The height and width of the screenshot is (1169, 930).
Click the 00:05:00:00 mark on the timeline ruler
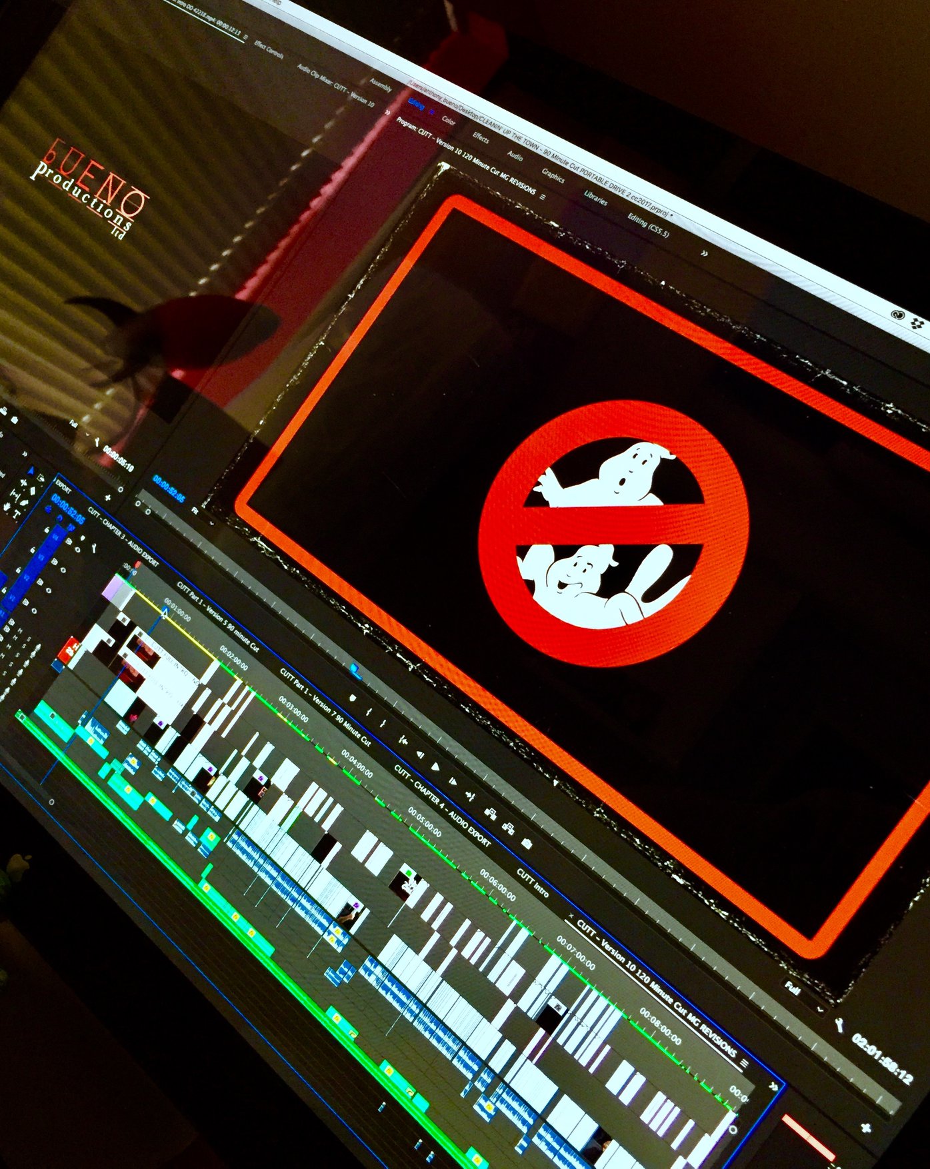(x=424, y=821)
